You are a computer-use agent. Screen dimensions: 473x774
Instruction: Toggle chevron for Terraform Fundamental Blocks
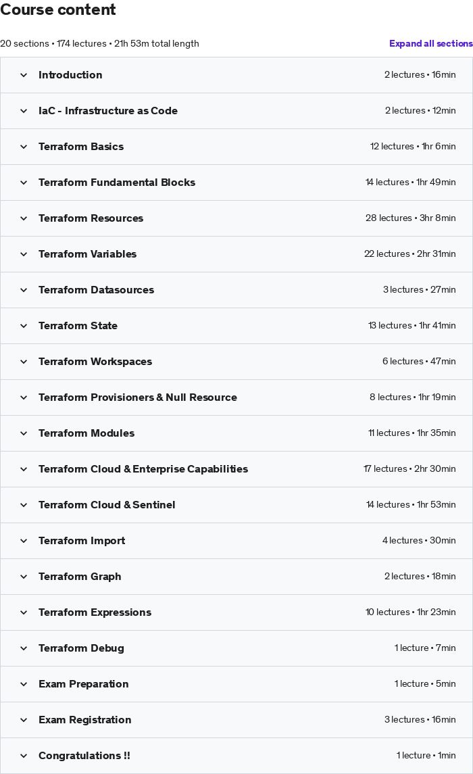(24, 183)
